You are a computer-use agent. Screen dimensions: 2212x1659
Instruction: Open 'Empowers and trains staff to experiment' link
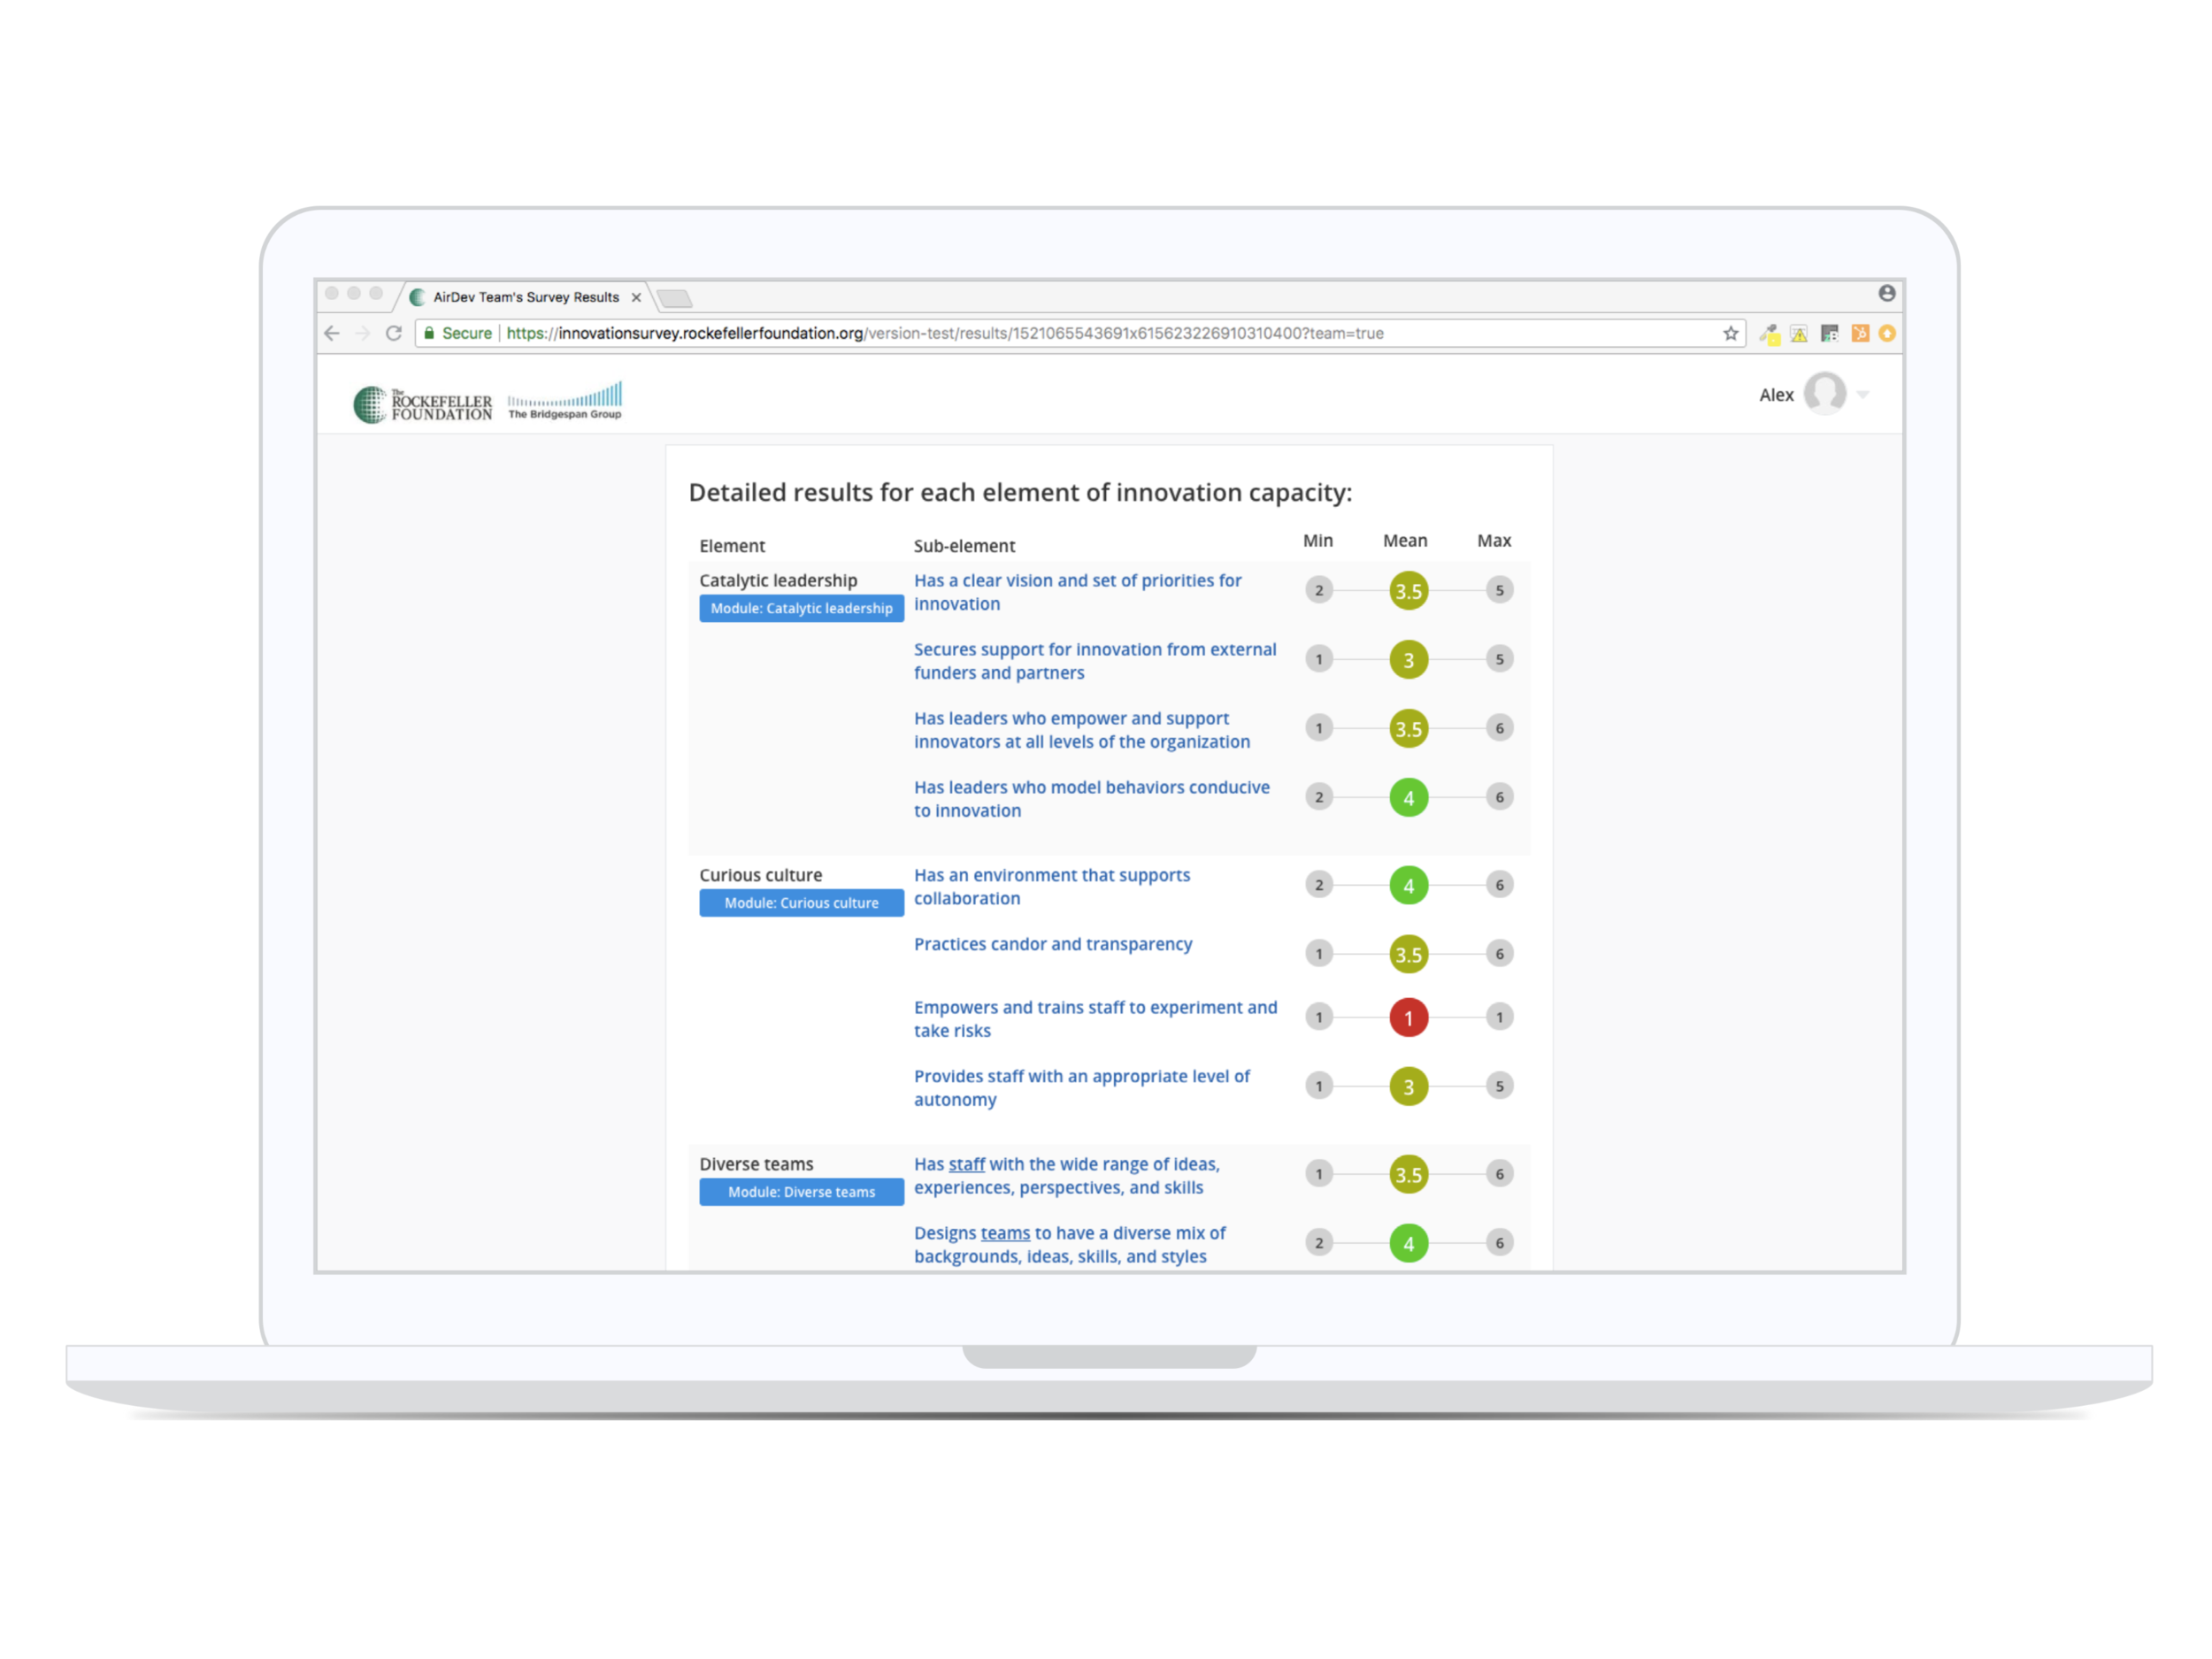click(x=1095, y=1019)
